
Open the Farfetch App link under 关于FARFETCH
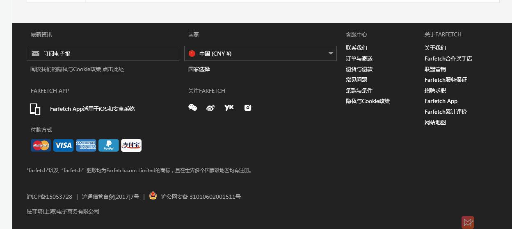pos(441,101)
